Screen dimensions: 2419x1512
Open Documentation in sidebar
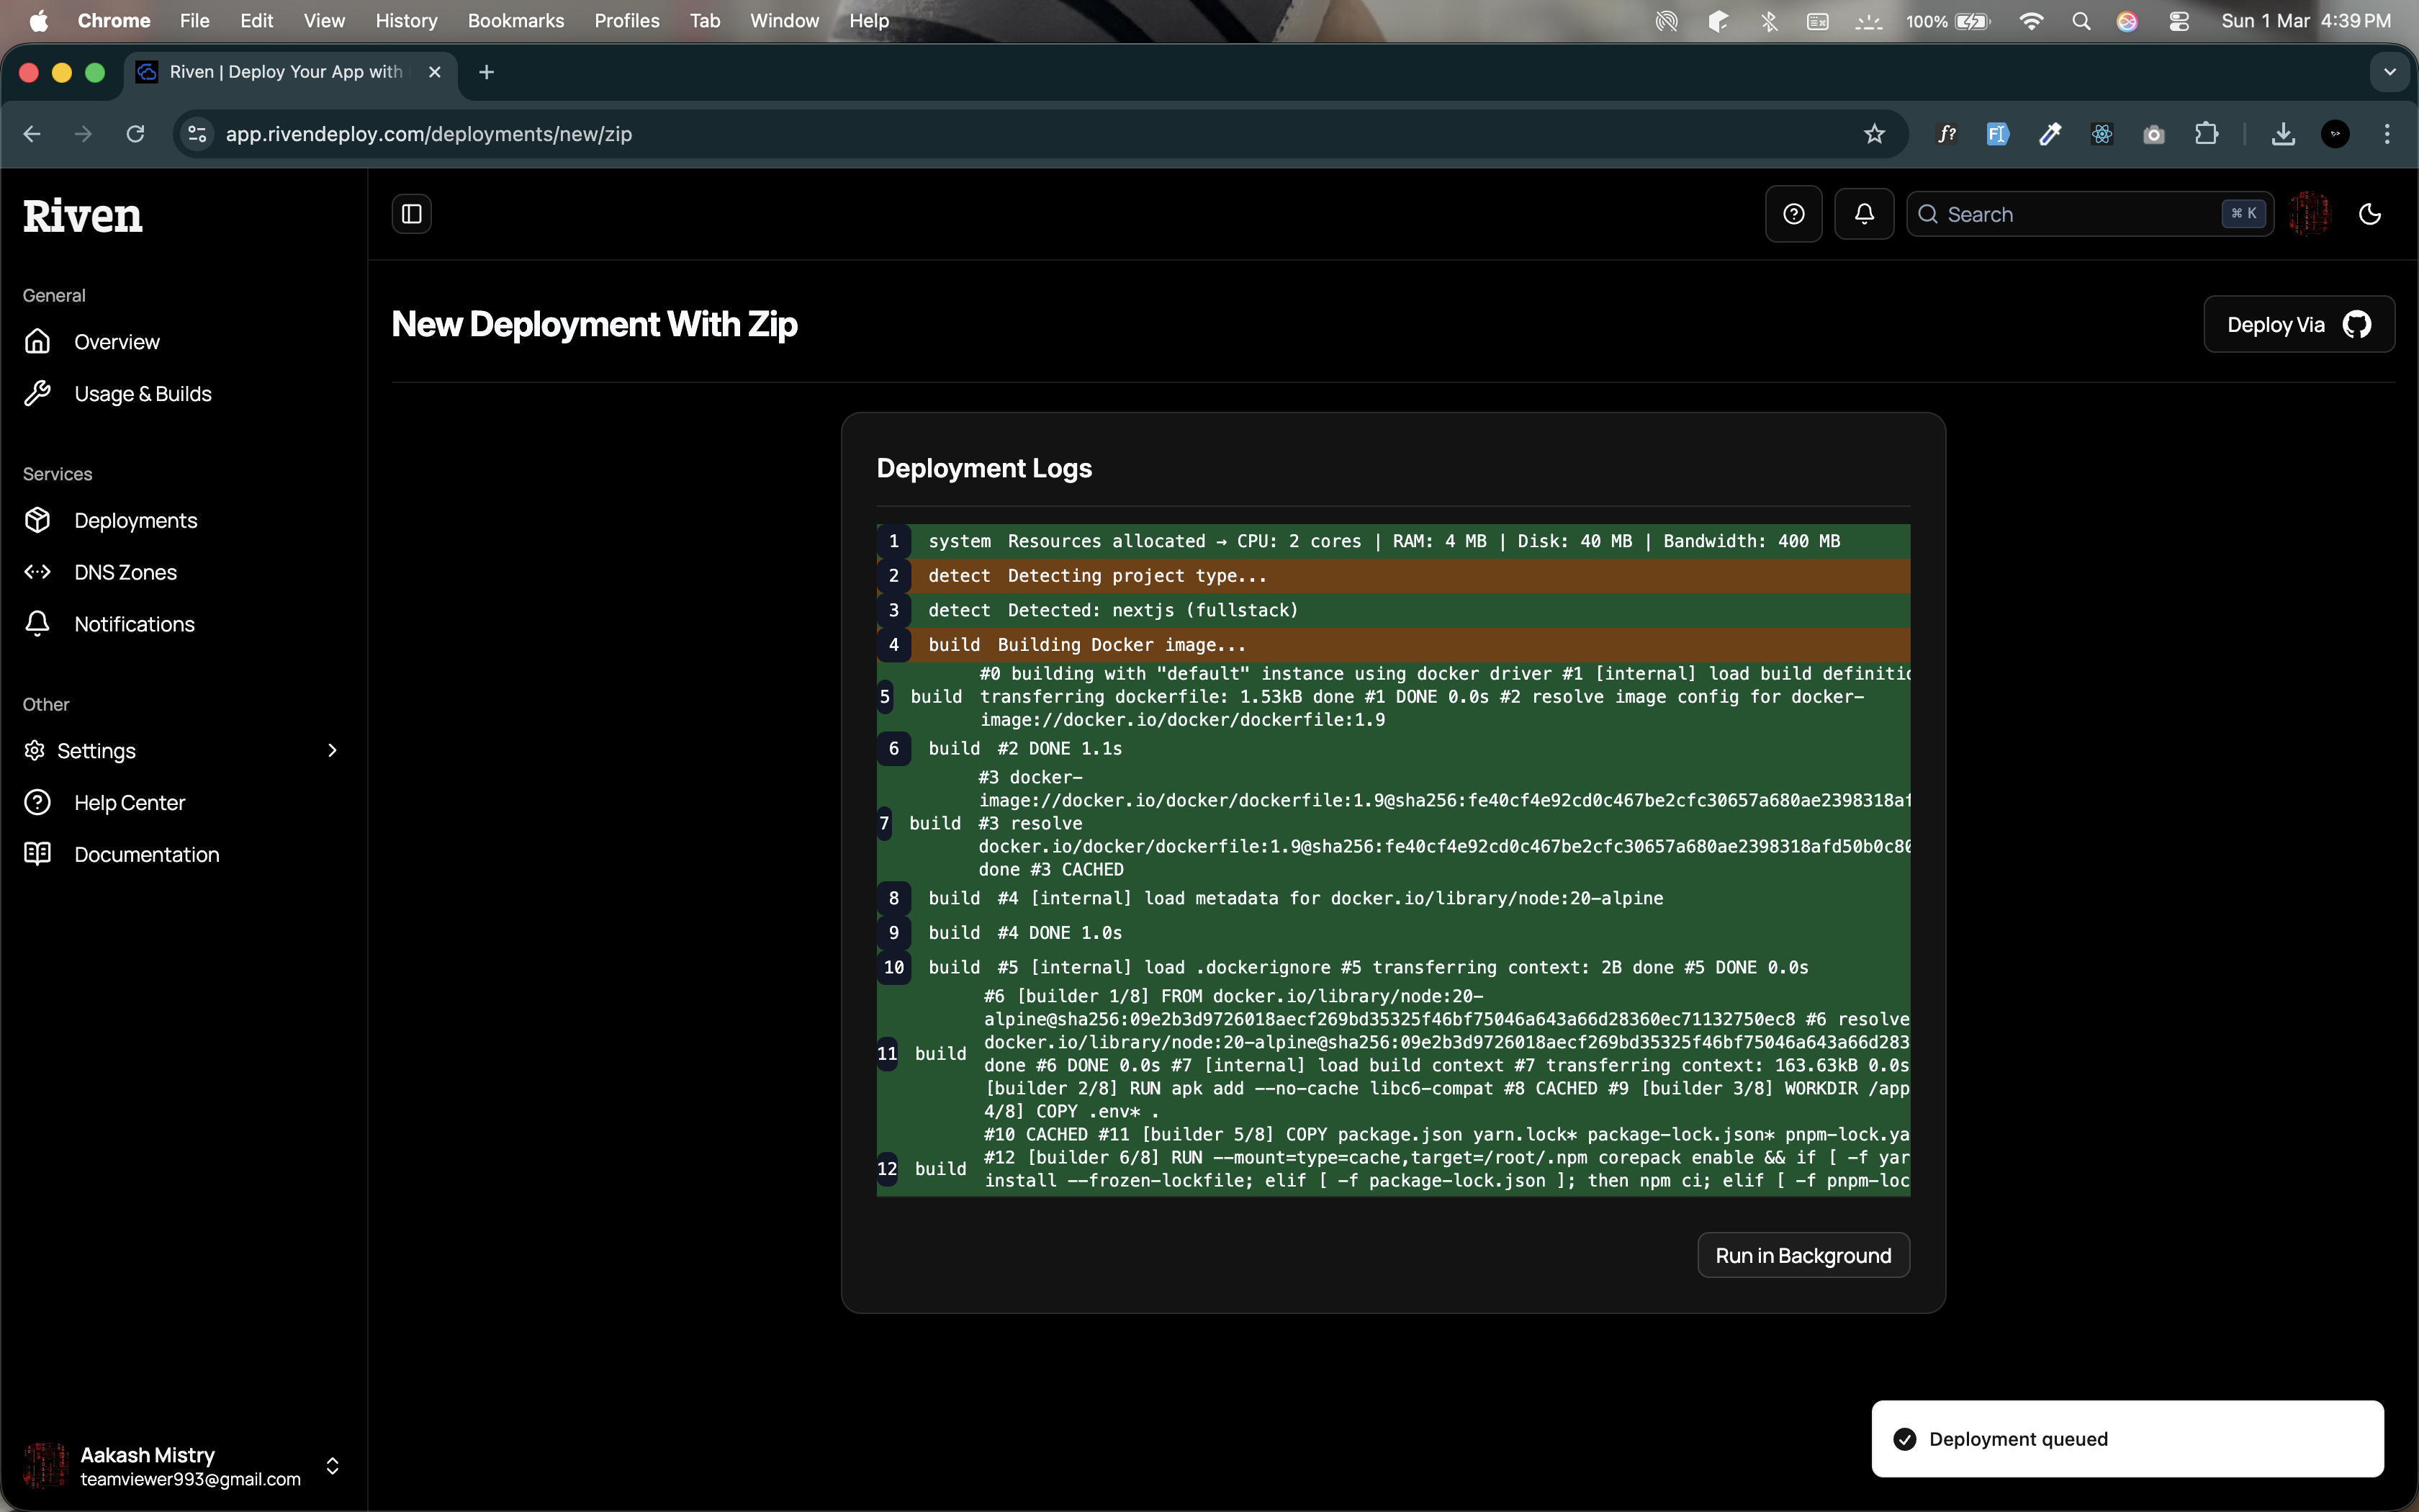pos(146,855)
